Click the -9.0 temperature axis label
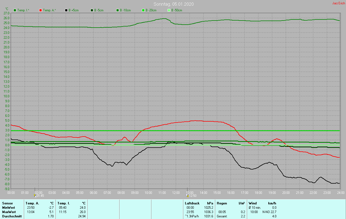 tap(6, 189)
